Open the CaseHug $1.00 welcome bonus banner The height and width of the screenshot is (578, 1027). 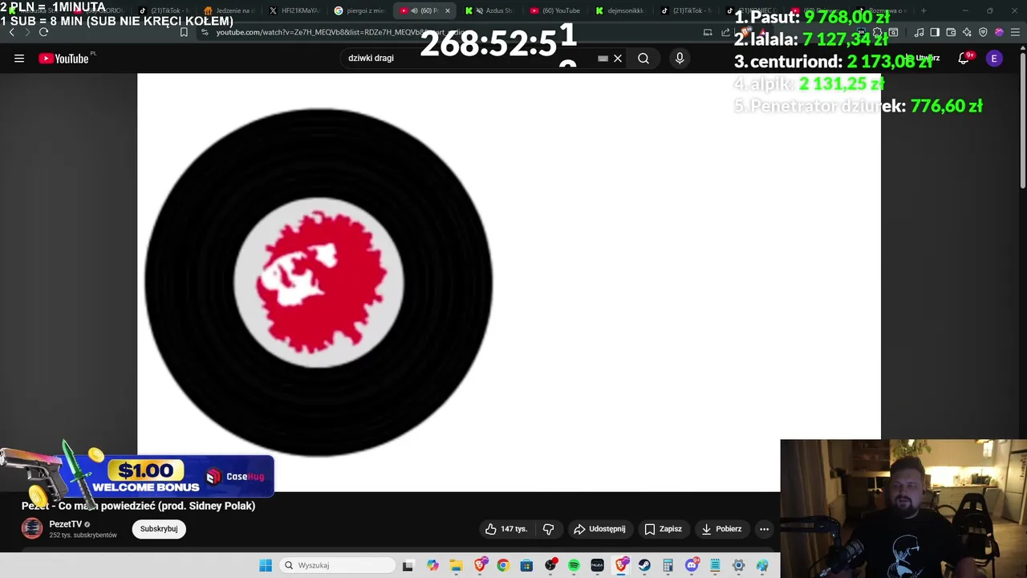pos(138,475)
